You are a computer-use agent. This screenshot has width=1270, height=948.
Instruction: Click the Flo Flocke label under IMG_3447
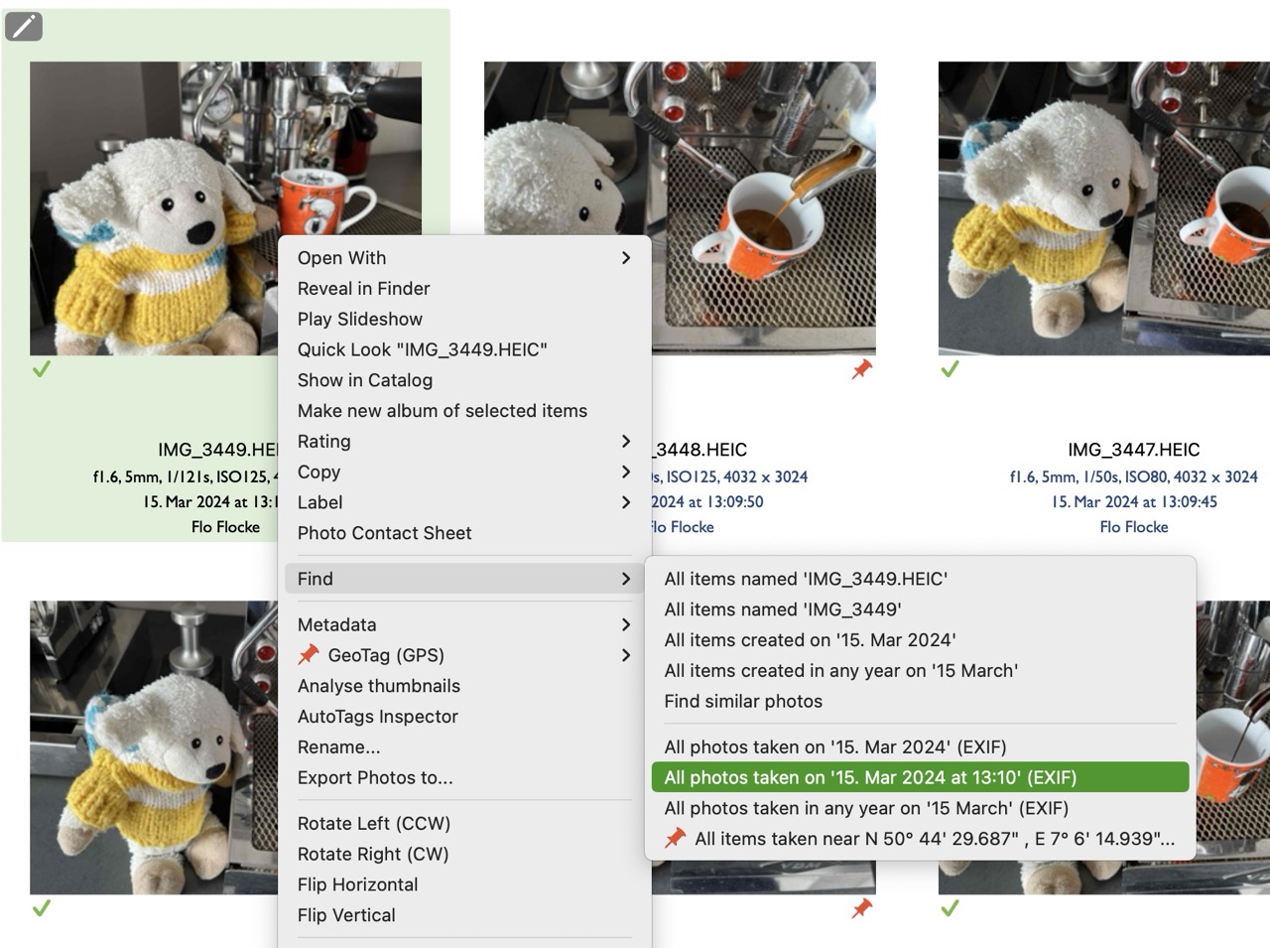1133,526
